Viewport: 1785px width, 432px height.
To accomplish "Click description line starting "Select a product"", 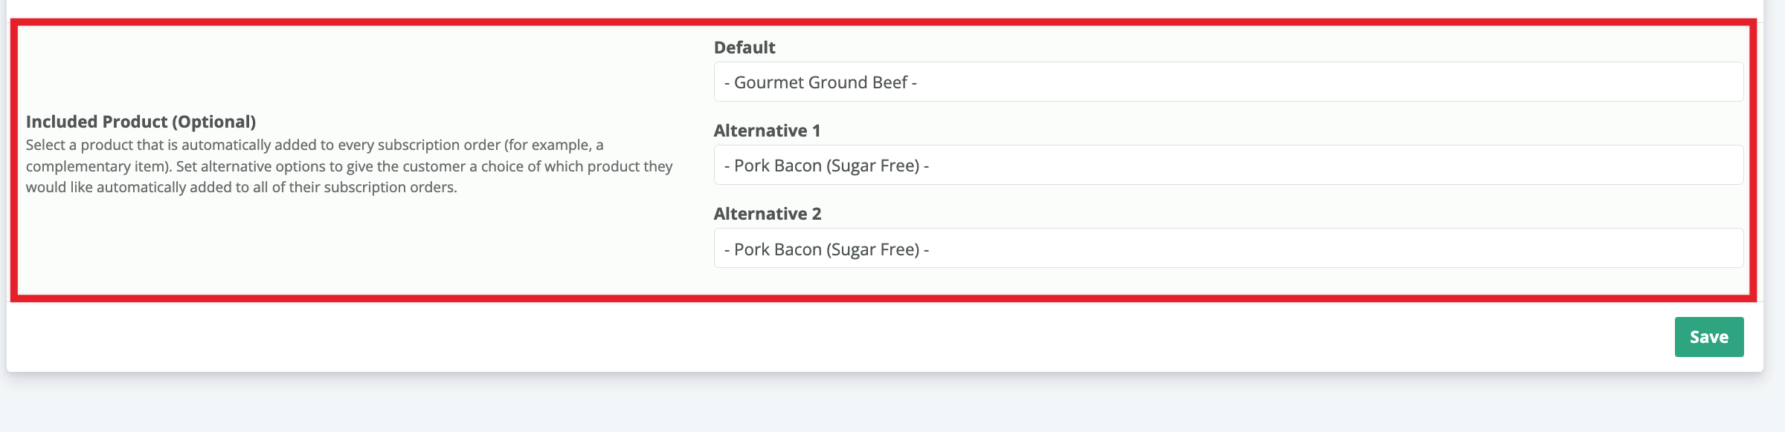I will [x=314, y=145].
